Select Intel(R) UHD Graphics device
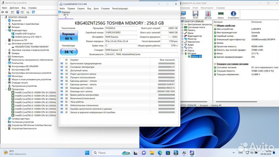 25,34
